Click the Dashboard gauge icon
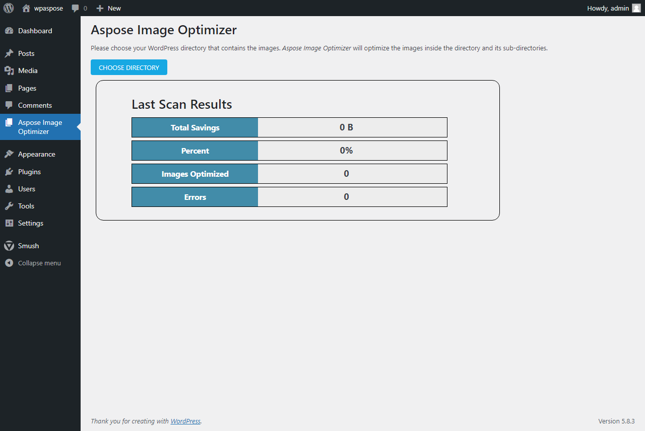Image resolution: width=645 pixels, height=431 pixels. [9, 31]
